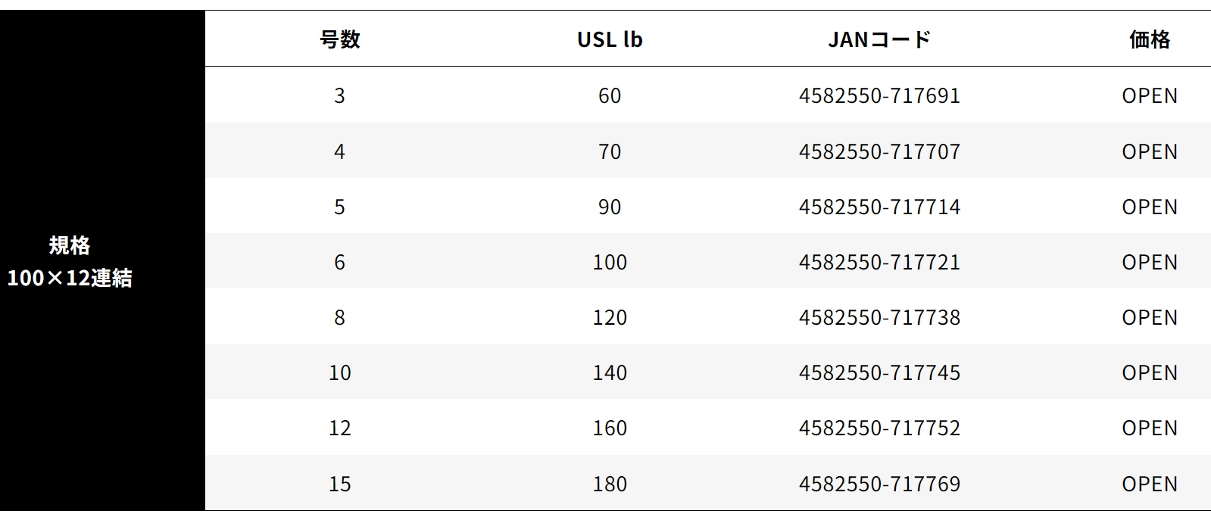
Task: Click the 180 lb strength value
Action: [610, 484]
